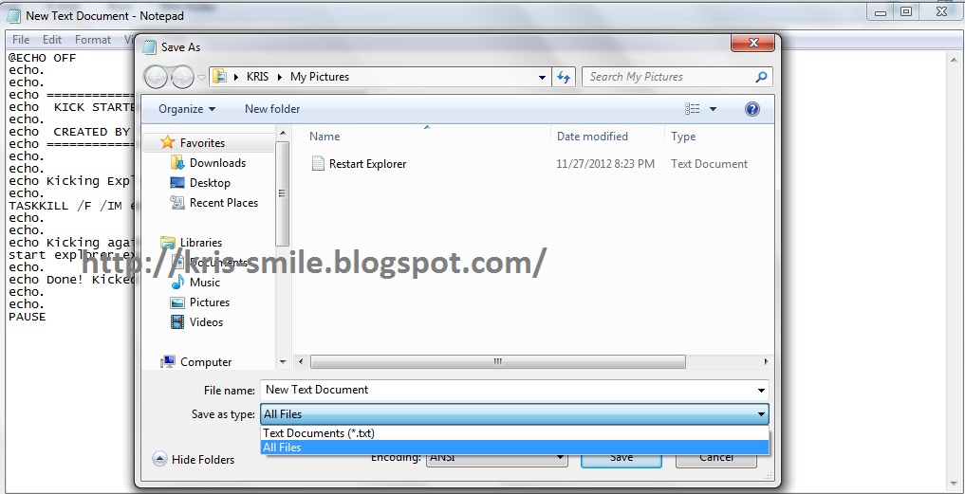The image size is (965, 494).
Task: Click the horizontal scrollbar in the file list
Action: pos(497,362)
